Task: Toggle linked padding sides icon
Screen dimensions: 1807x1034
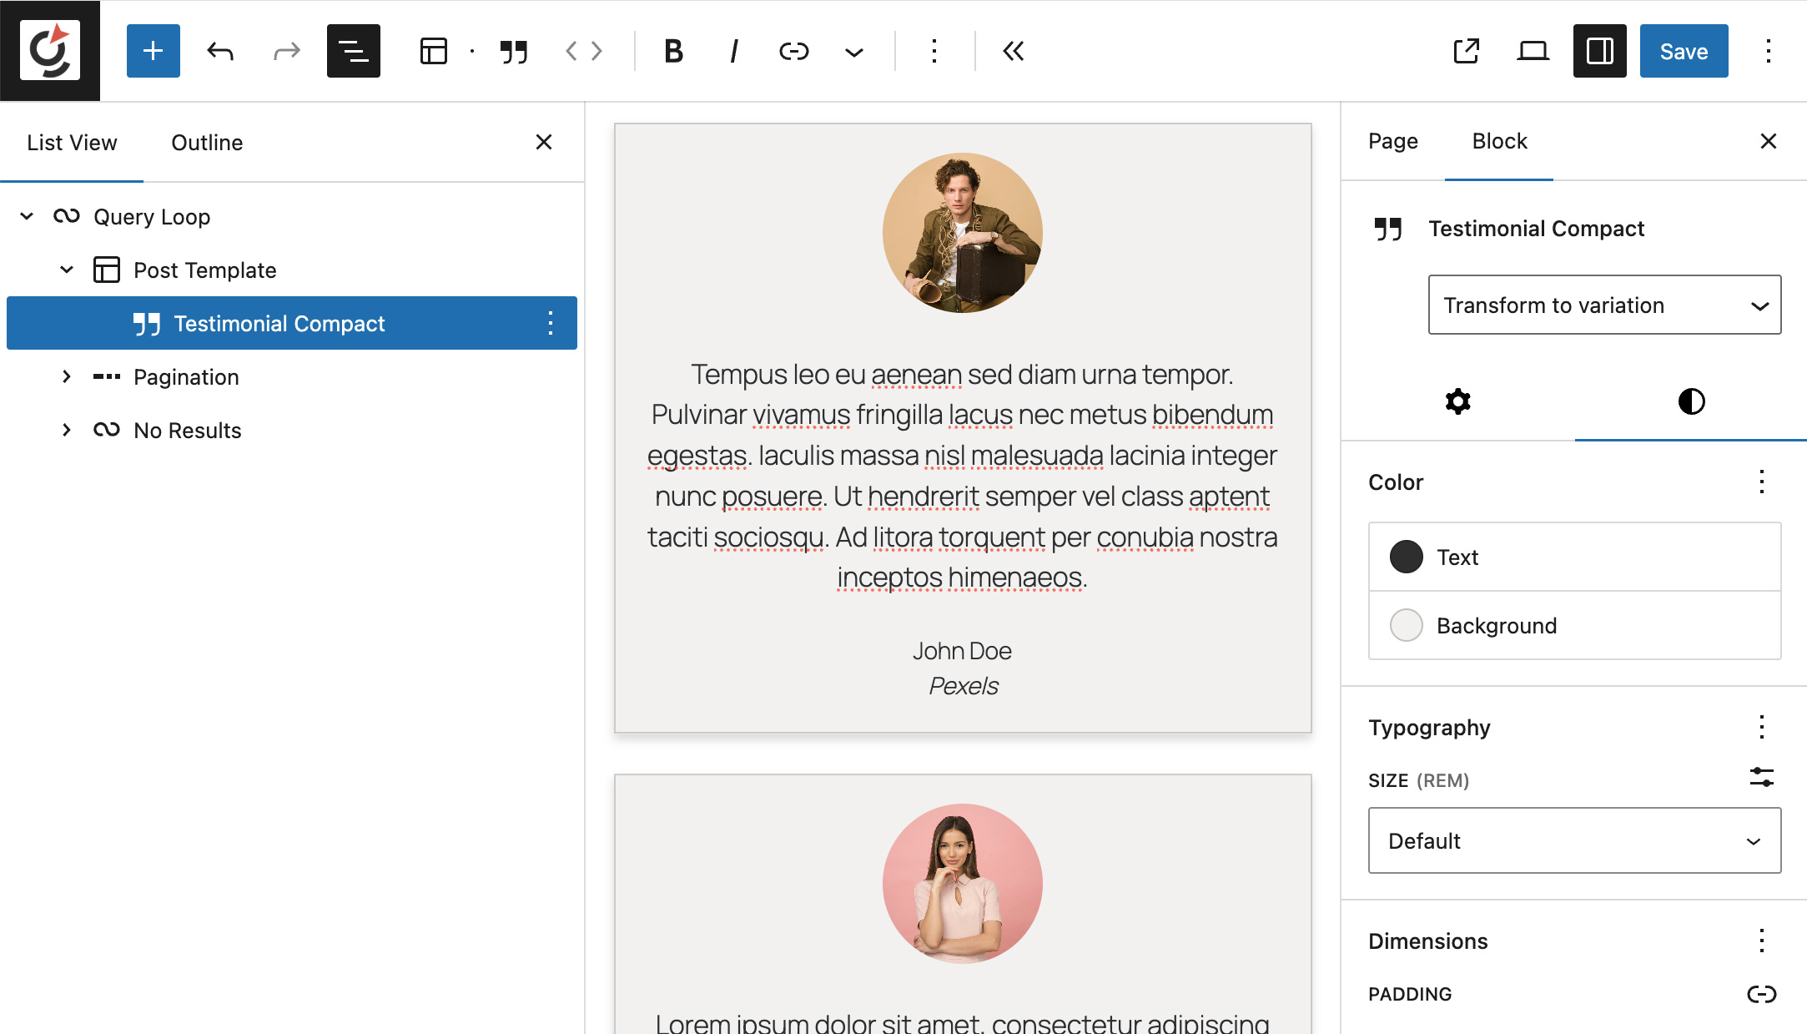Action: tap(1761, 994)
